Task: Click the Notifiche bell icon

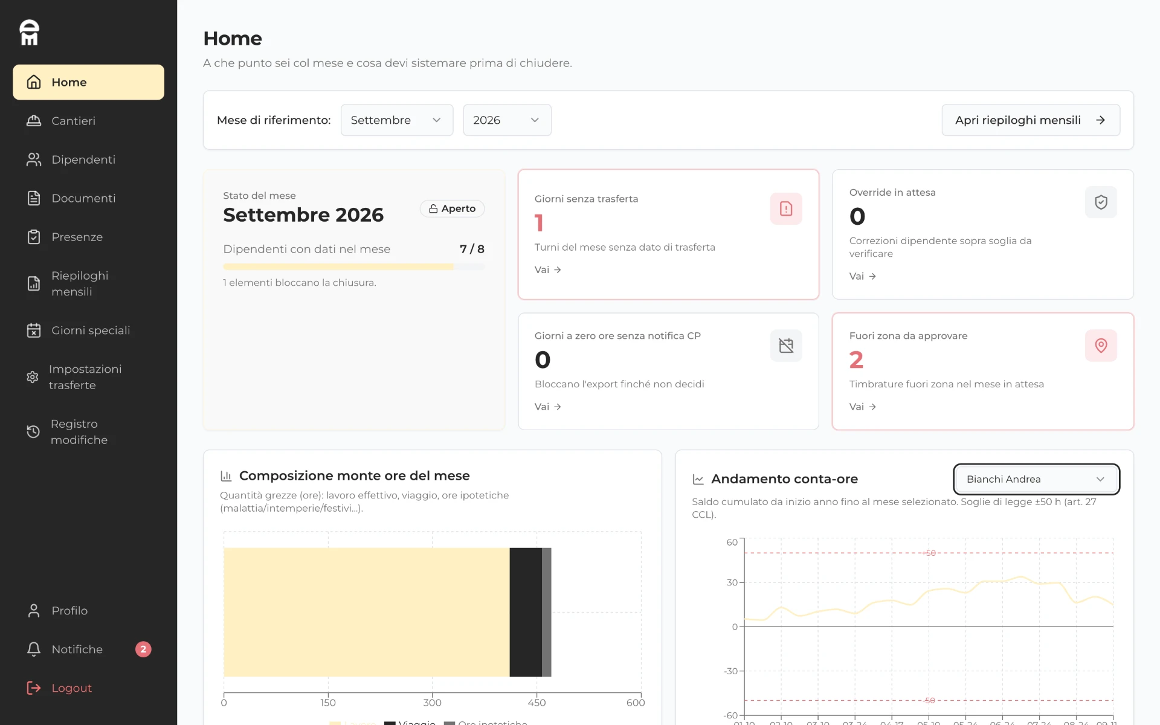Action: tap(34, 649)
